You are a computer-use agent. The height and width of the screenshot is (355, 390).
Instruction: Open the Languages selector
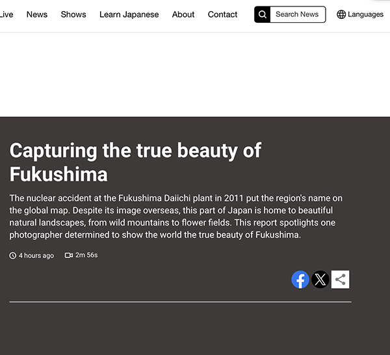[x=360, y=14]
